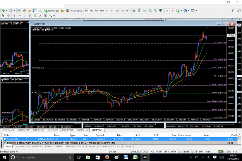Open the Profiles dropdown arrow

coord(14,11)
